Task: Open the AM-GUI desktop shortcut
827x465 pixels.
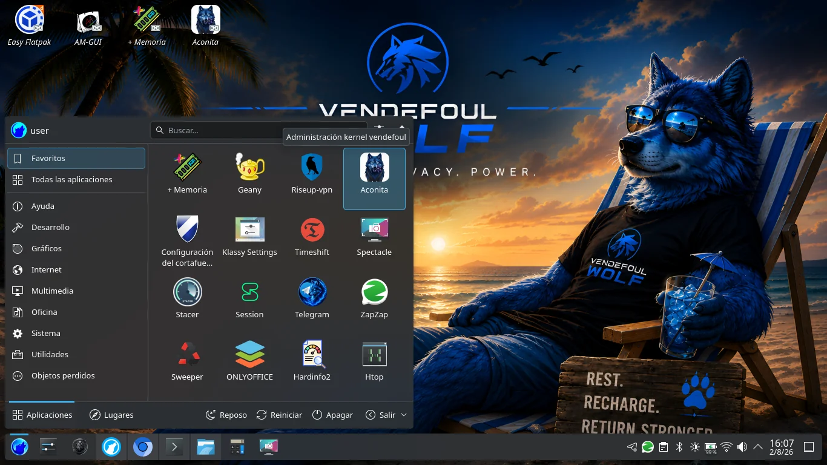Action: (88, 25)
